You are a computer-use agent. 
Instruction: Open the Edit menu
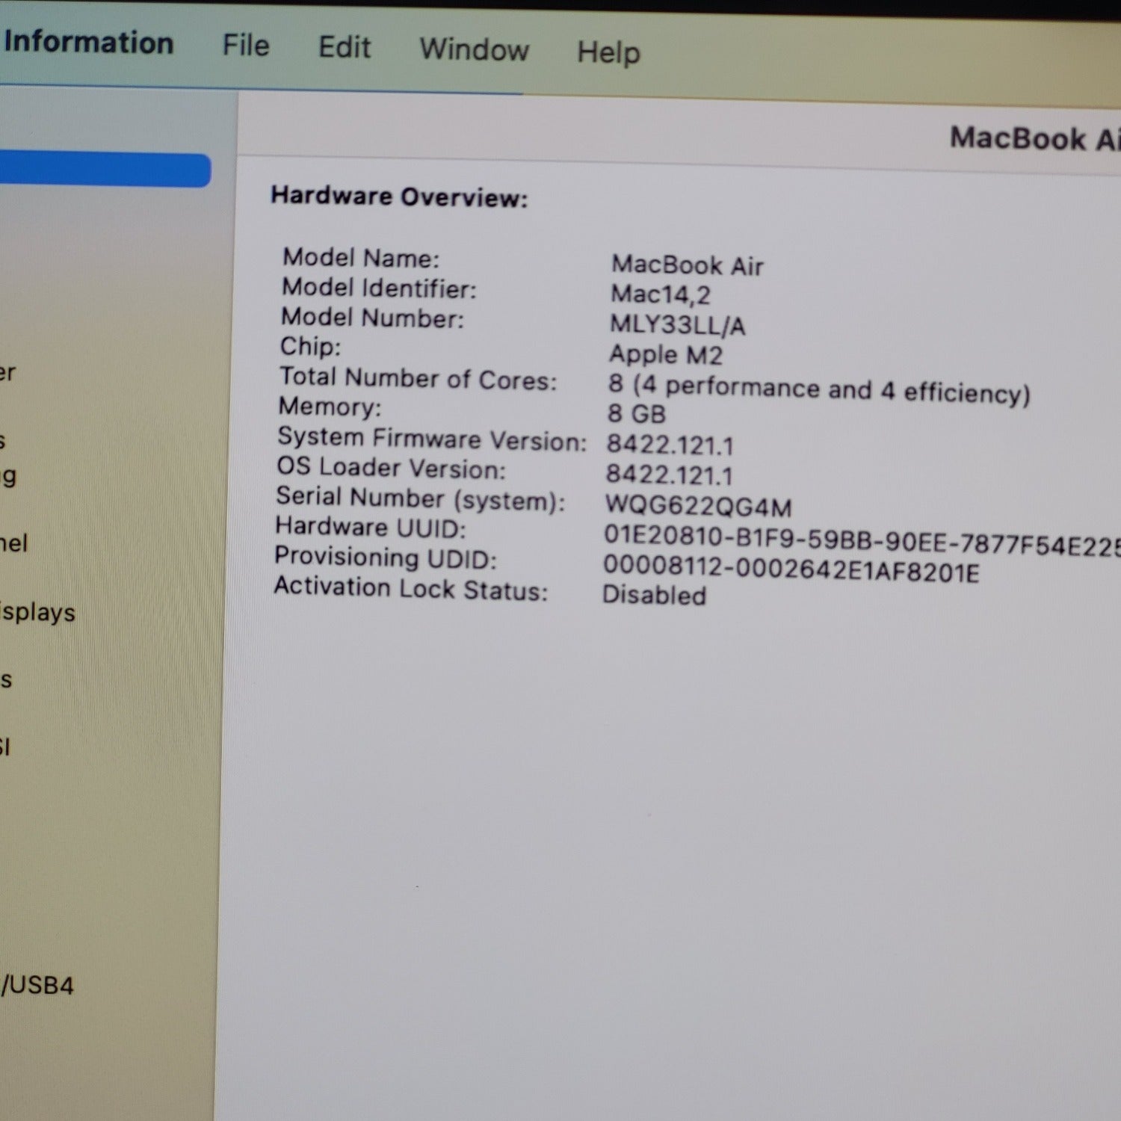point(345,47)
